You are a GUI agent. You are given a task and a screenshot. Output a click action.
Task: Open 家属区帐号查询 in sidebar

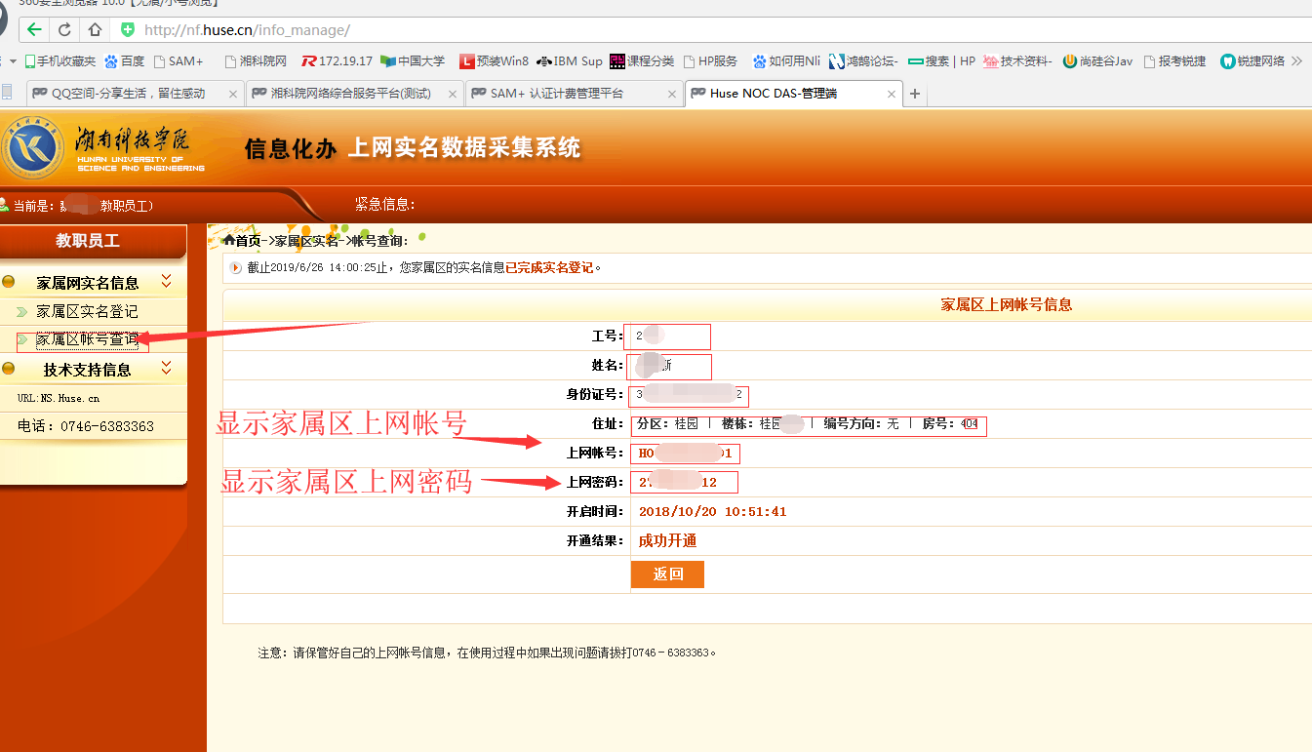pyautogui.click(x=87, y=339)
